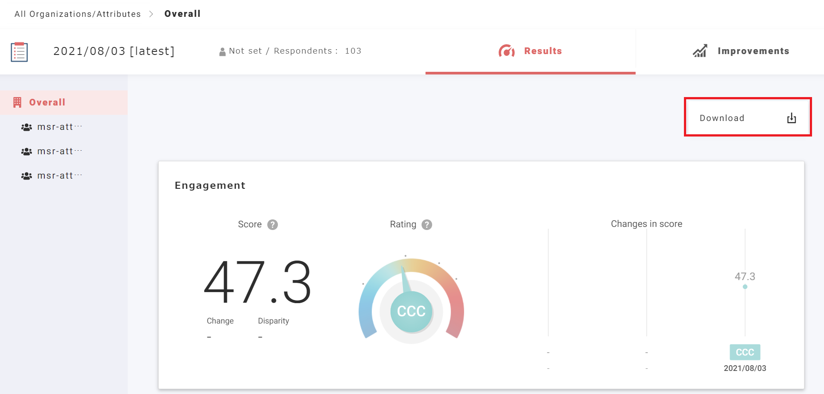Click the Improvements chart icon

(700, 51)
